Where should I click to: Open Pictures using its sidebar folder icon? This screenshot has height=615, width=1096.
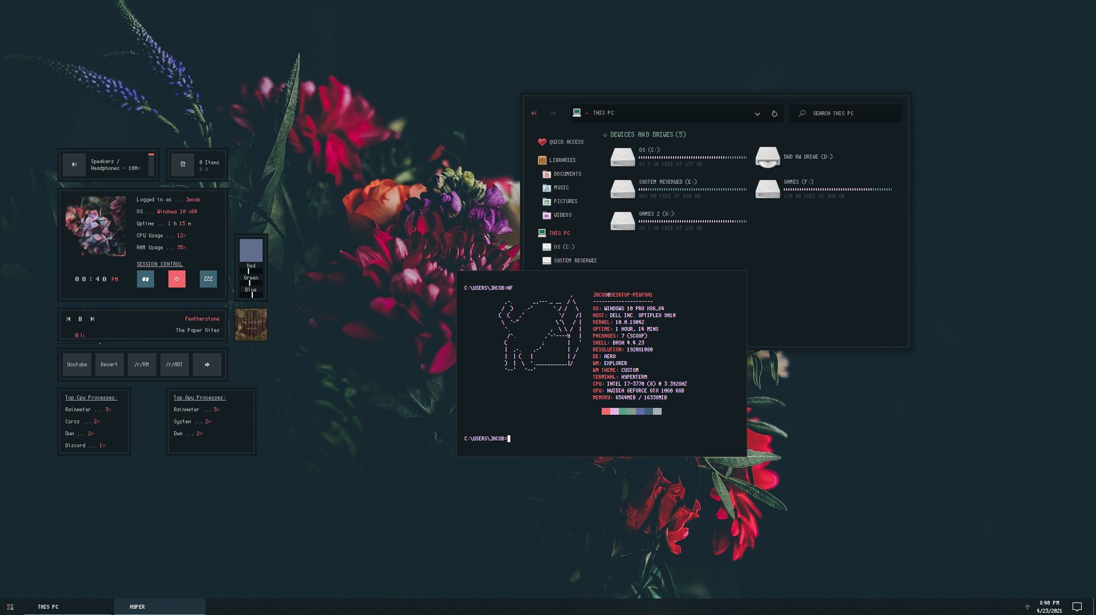click(546, 201)
